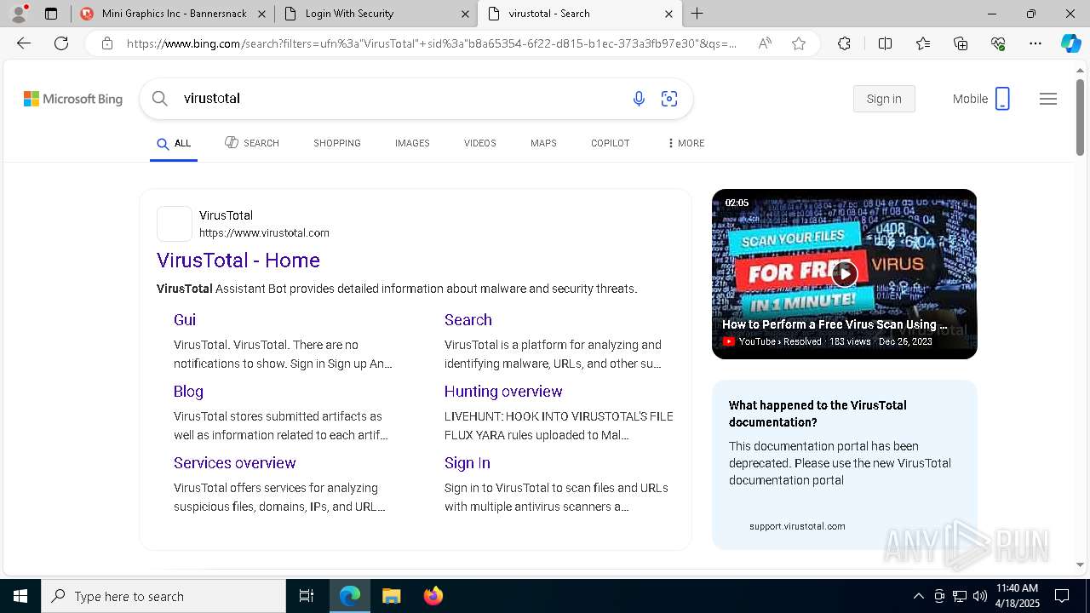Play the VirusTotal YouTube video
The image size is (1090, 613).
pos(844,273)
